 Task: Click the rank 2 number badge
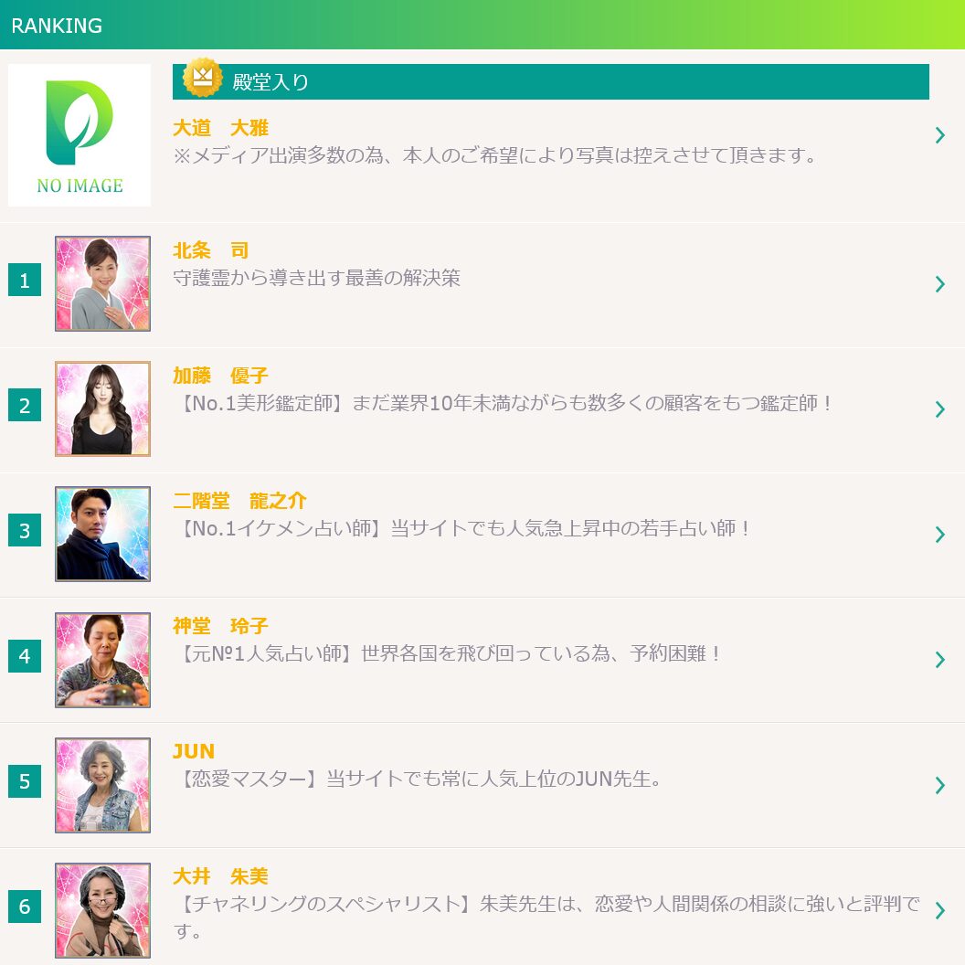pos(25,406)
